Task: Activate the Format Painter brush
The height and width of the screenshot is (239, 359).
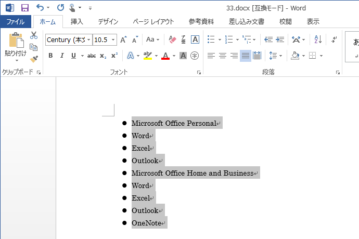Action: pyautogui.click(x=34, y=59)
